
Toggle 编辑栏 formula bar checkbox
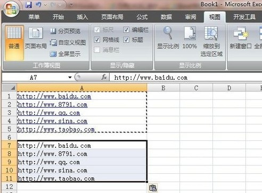[x=126, y=30]
